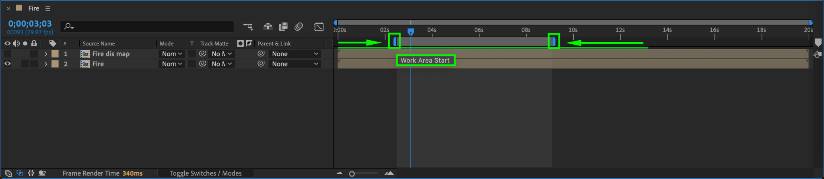Enable the Frame Blending icon
This screenshot has width=824, height=179.
283,27
